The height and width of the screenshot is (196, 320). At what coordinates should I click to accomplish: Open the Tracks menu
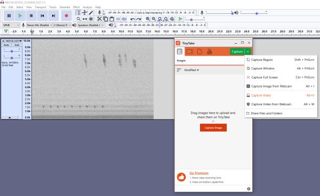pos(53,7)
